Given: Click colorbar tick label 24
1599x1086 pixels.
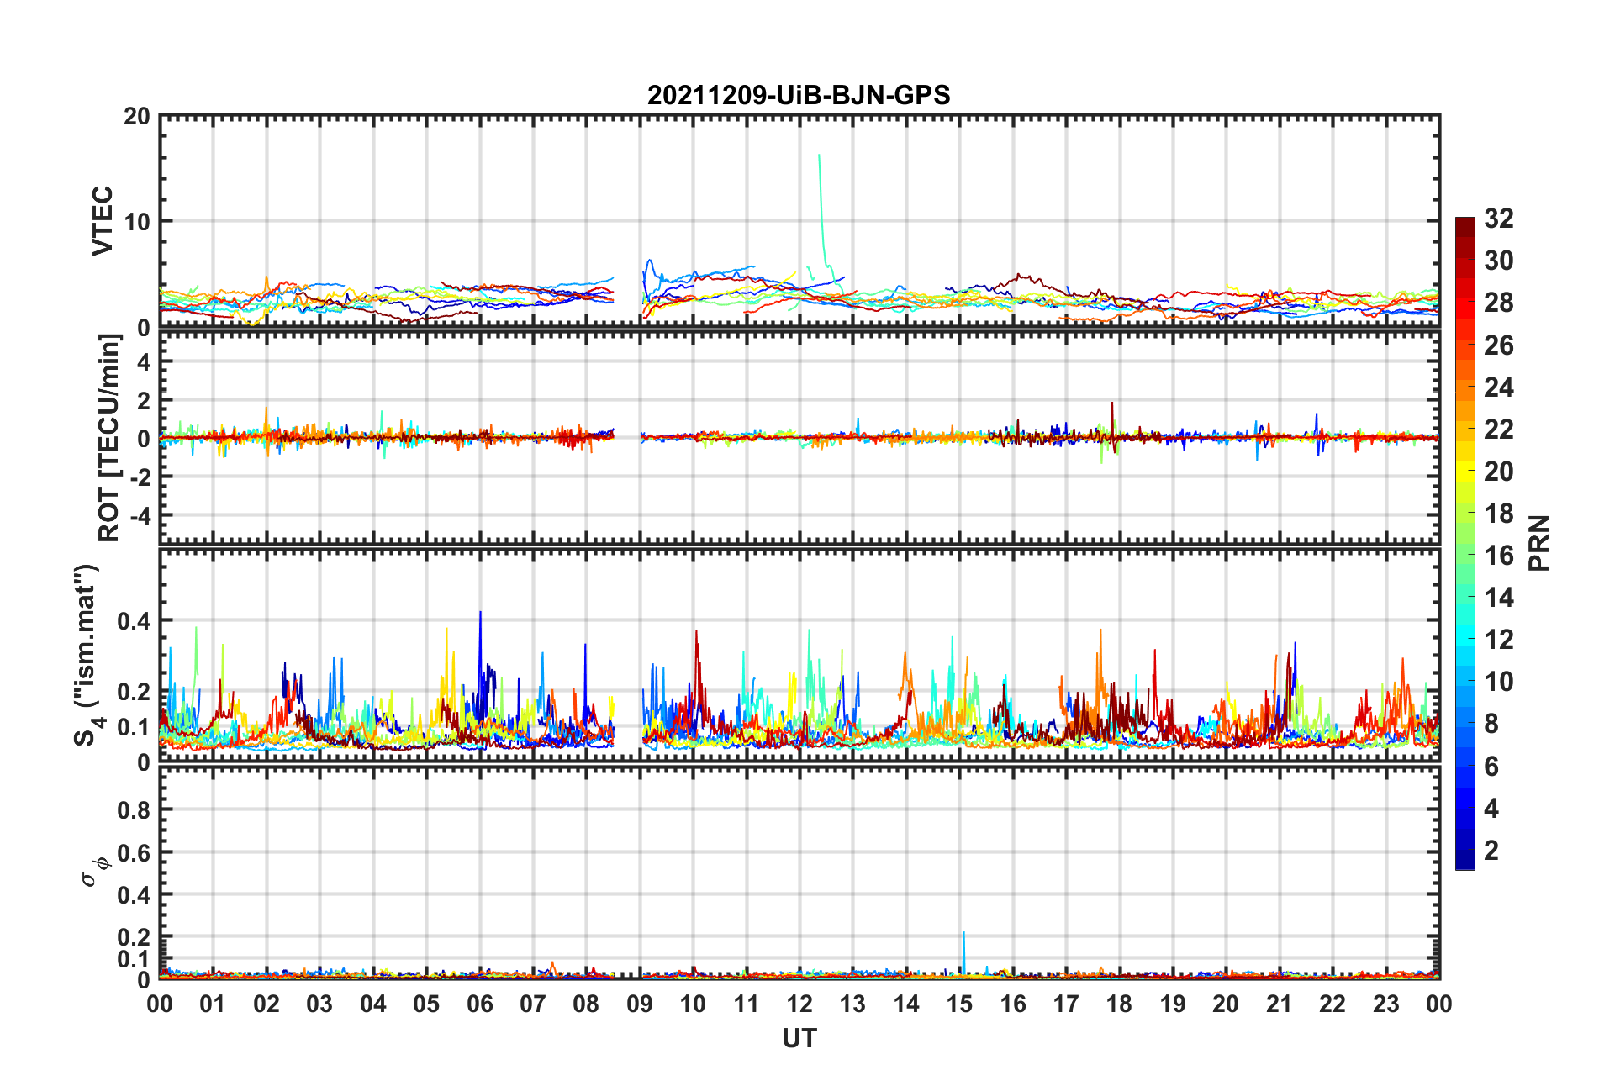Looking at the screenshot, I should pyautogui.click(x=1499, y=387).
